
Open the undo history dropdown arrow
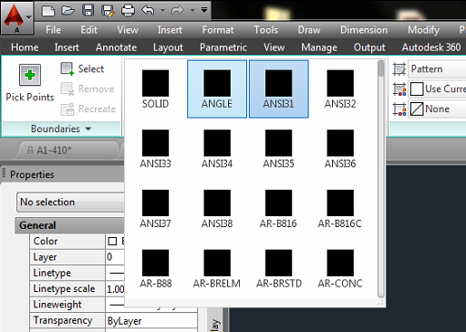point(162,11)
